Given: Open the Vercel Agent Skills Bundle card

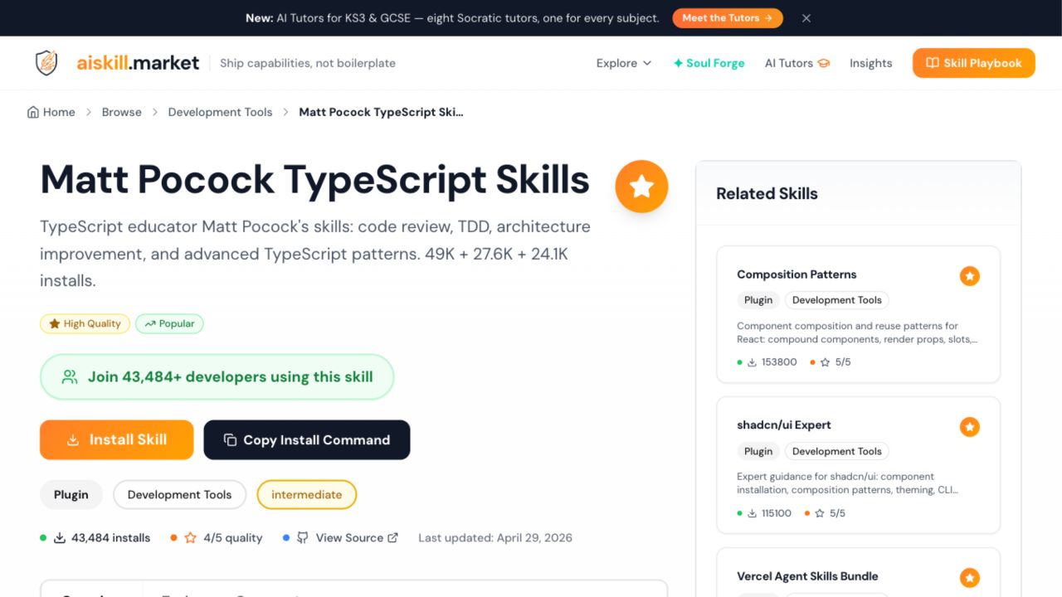Looking at the screenshot, I should click(x=859, y=573).
